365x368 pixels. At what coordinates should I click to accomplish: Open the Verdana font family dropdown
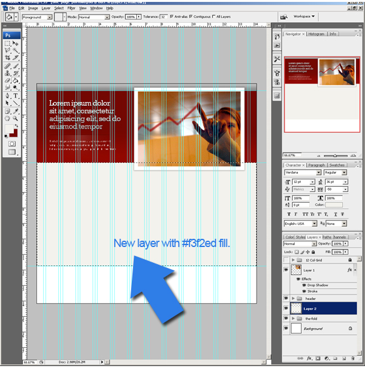[302, 172]
